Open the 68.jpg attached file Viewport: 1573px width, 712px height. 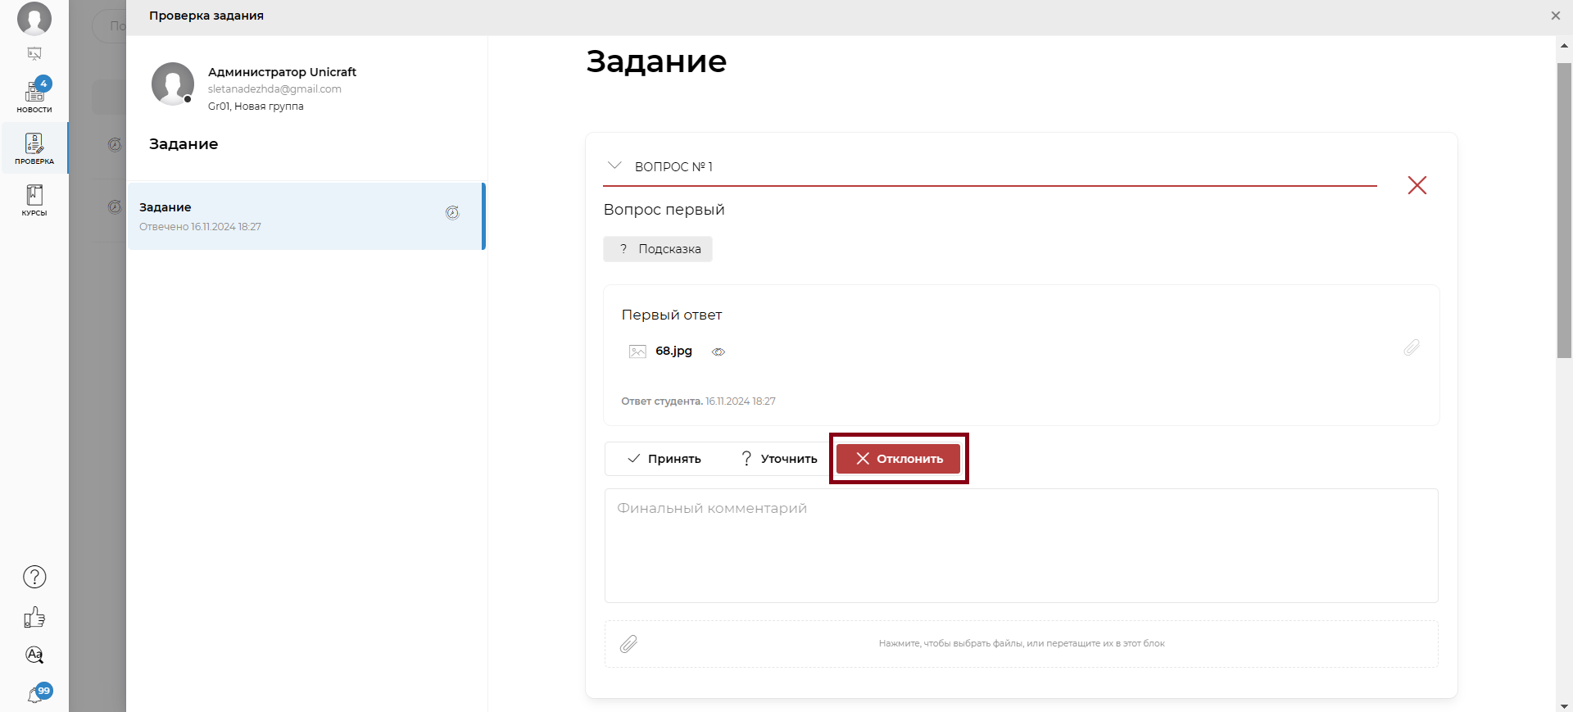pos(673,351)
